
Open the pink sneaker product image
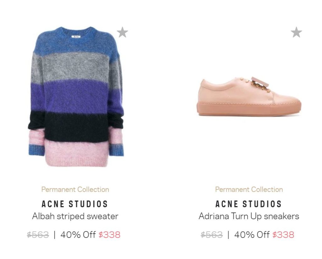point(249,96)
